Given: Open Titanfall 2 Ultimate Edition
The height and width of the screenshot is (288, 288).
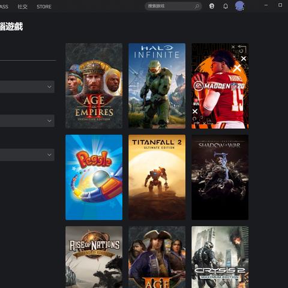Looking at the screenshot, I should tap(157, 177).
